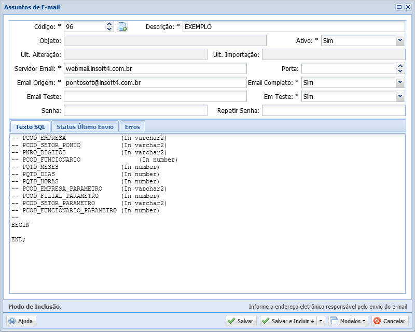Open the Erros tab
Viewport: 415px width, 332px height.
point(132,126)
